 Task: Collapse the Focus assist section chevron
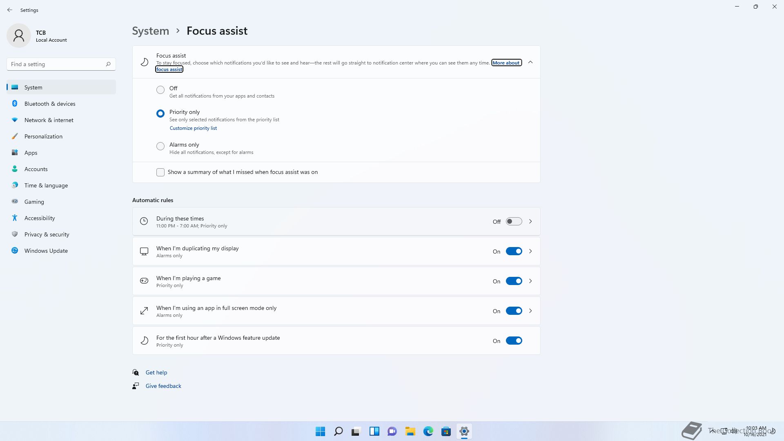pos(530,62)
